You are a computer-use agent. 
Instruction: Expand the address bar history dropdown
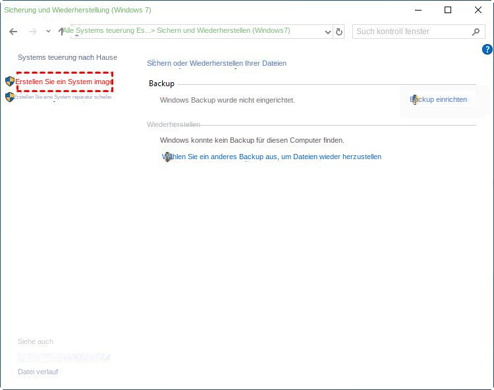[327, 32]
